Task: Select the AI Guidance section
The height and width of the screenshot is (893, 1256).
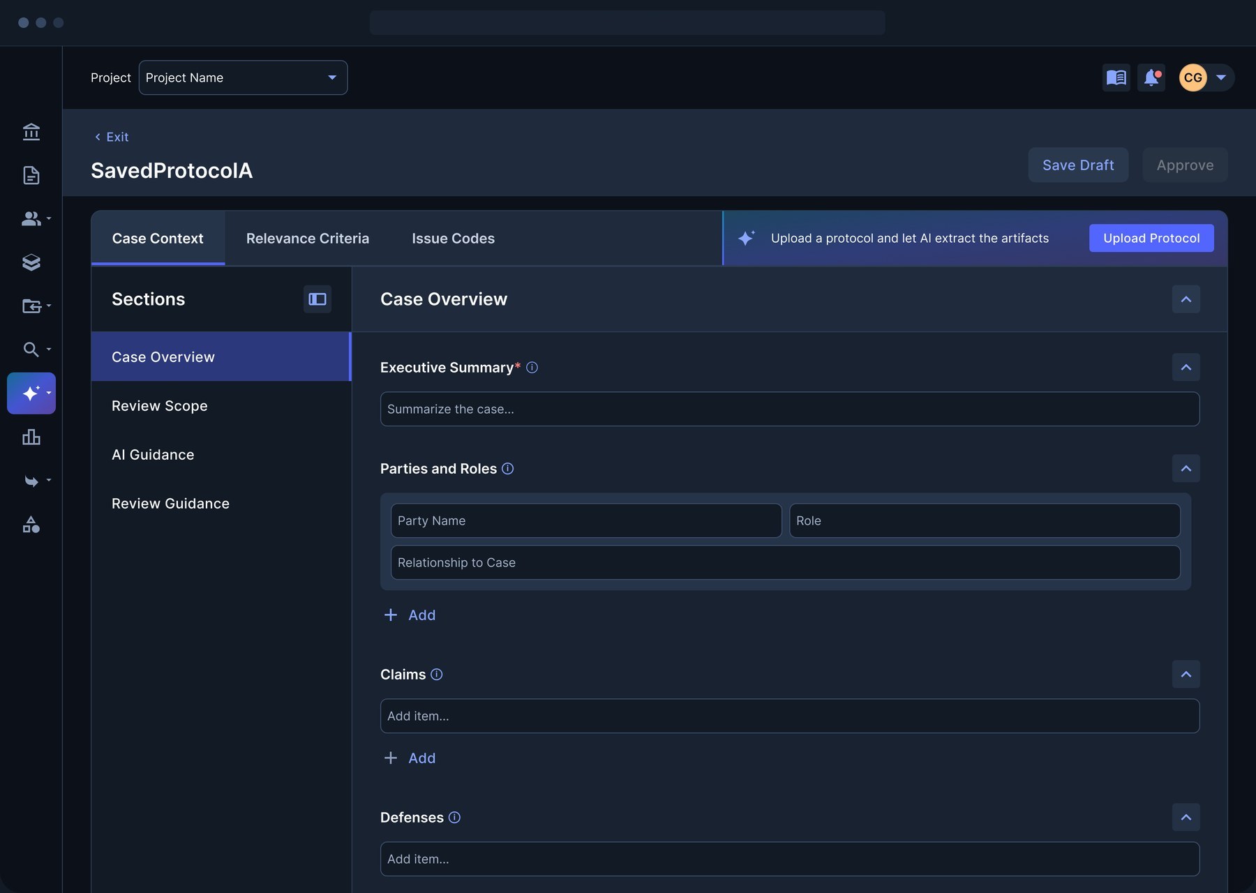Action: [x=221, y=455]
